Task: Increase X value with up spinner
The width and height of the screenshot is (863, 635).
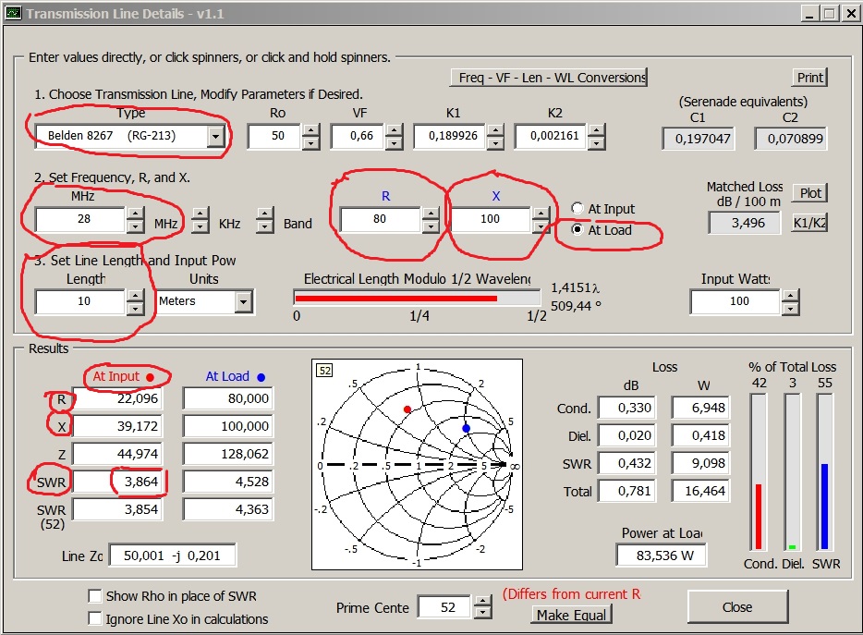Action: tap(541, 214)
